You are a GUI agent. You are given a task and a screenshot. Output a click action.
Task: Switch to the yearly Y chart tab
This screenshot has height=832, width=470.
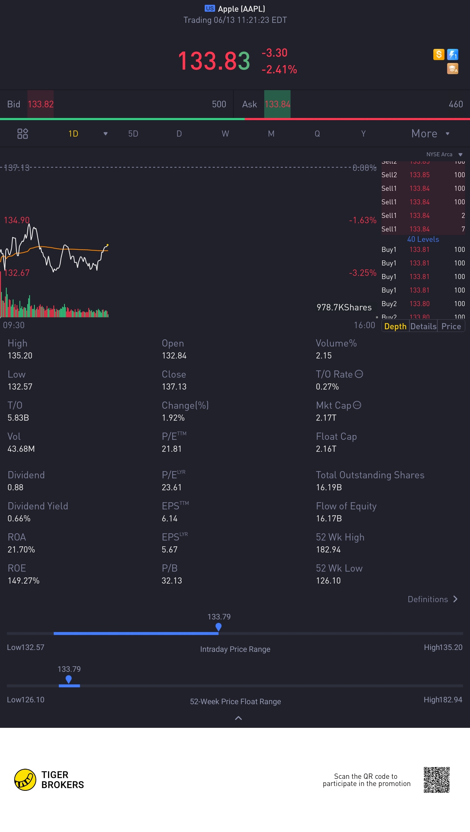click(x=363, y=134)
